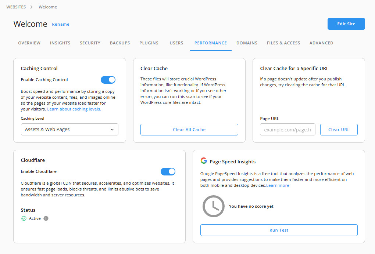The height and width of the screenshot is (254, 375).
Task: Click the Caching Control heading
Action: tap(39, 69)
